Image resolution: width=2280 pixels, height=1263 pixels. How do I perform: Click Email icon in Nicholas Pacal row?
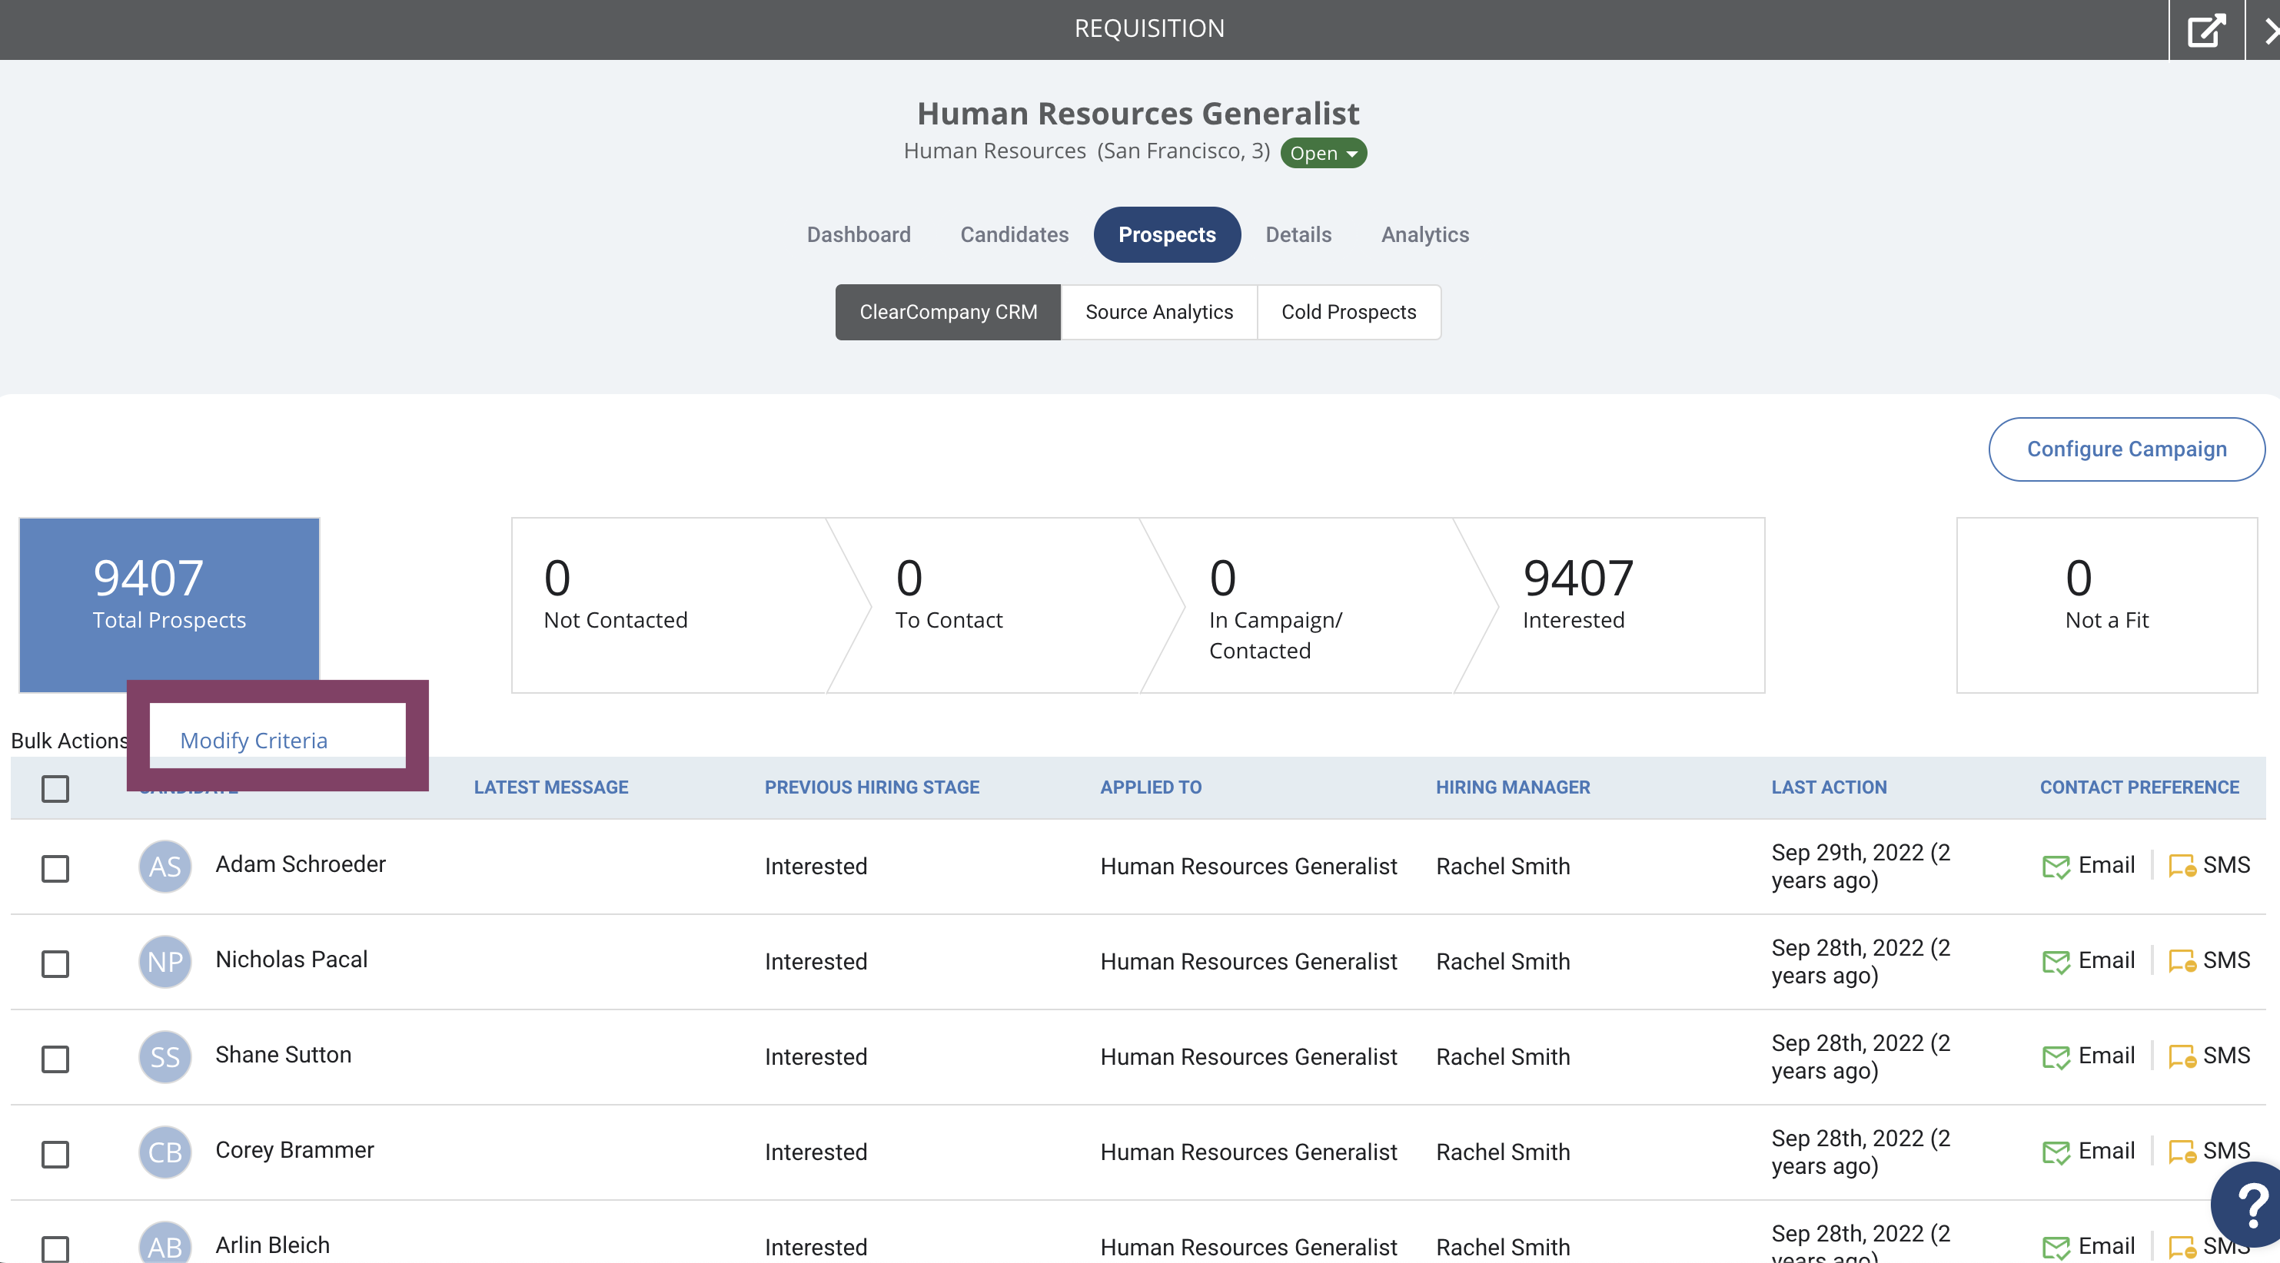tap(2056, 961)
